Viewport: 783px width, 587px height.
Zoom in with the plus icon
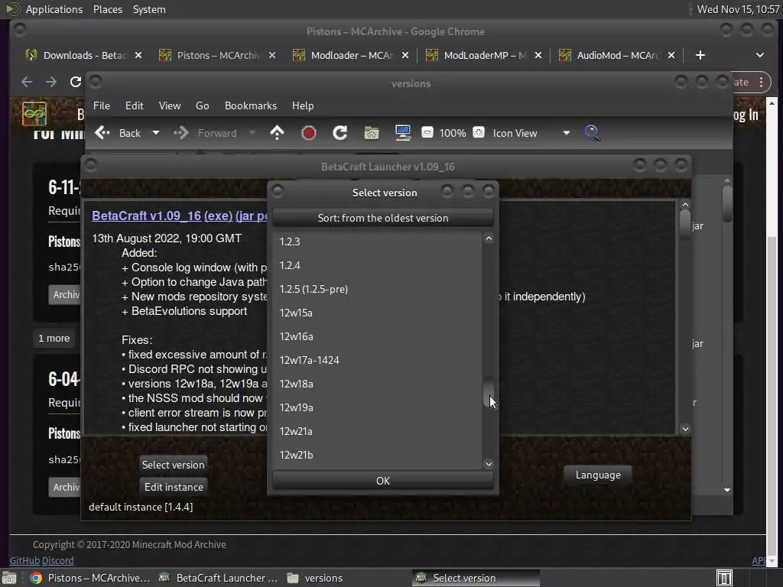point(479,132)
